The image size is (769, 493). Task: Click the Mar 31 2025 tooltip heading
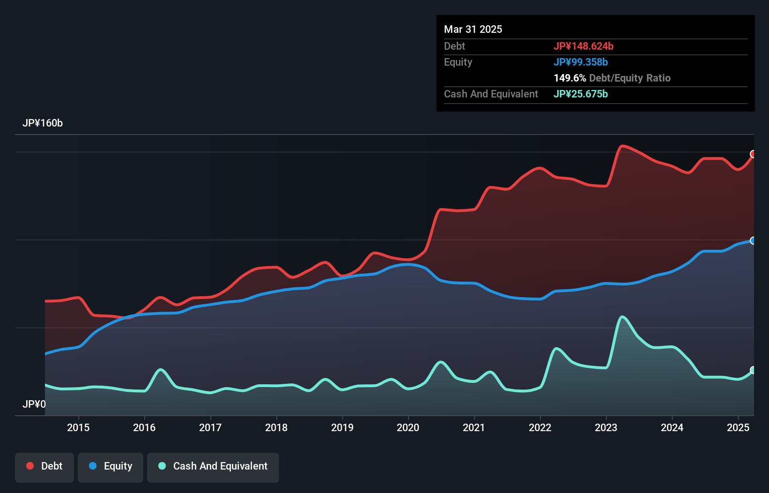point(473,30)
